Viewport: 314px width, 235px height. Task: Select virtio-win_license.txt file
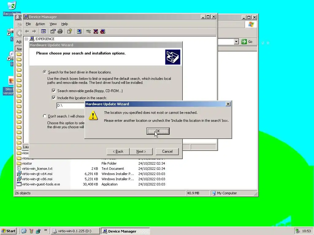(x=37, y=169)
